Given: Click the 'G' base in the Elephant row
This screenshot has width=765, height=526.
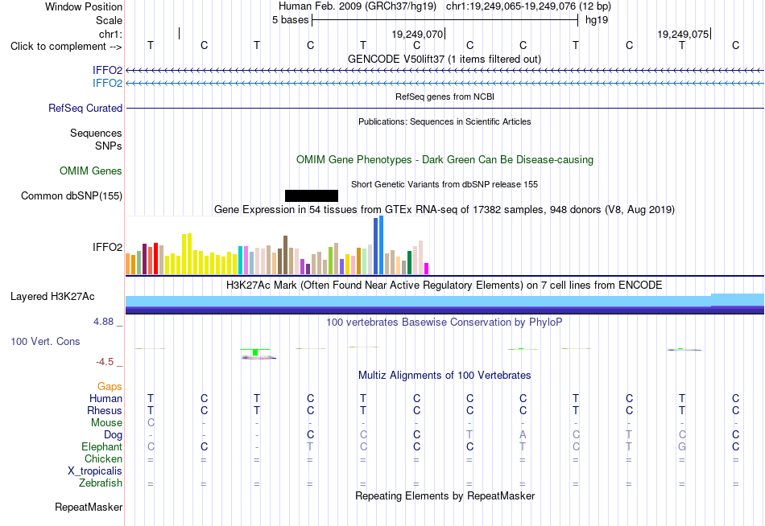Looking at the screenshot, I should [x=682, y=446].
